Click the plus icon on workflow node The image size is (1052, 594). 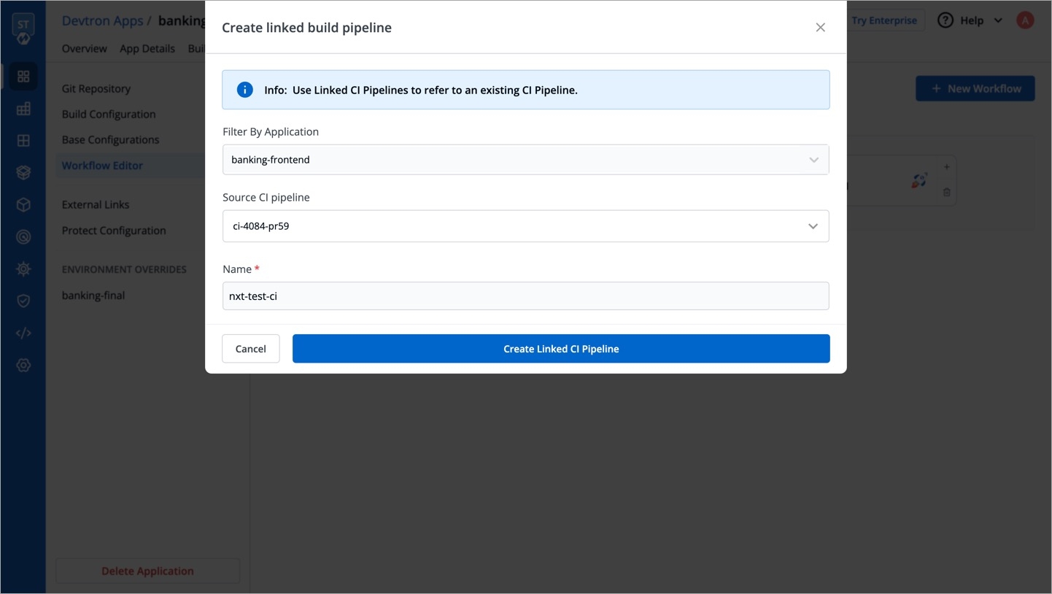(946, 167)
